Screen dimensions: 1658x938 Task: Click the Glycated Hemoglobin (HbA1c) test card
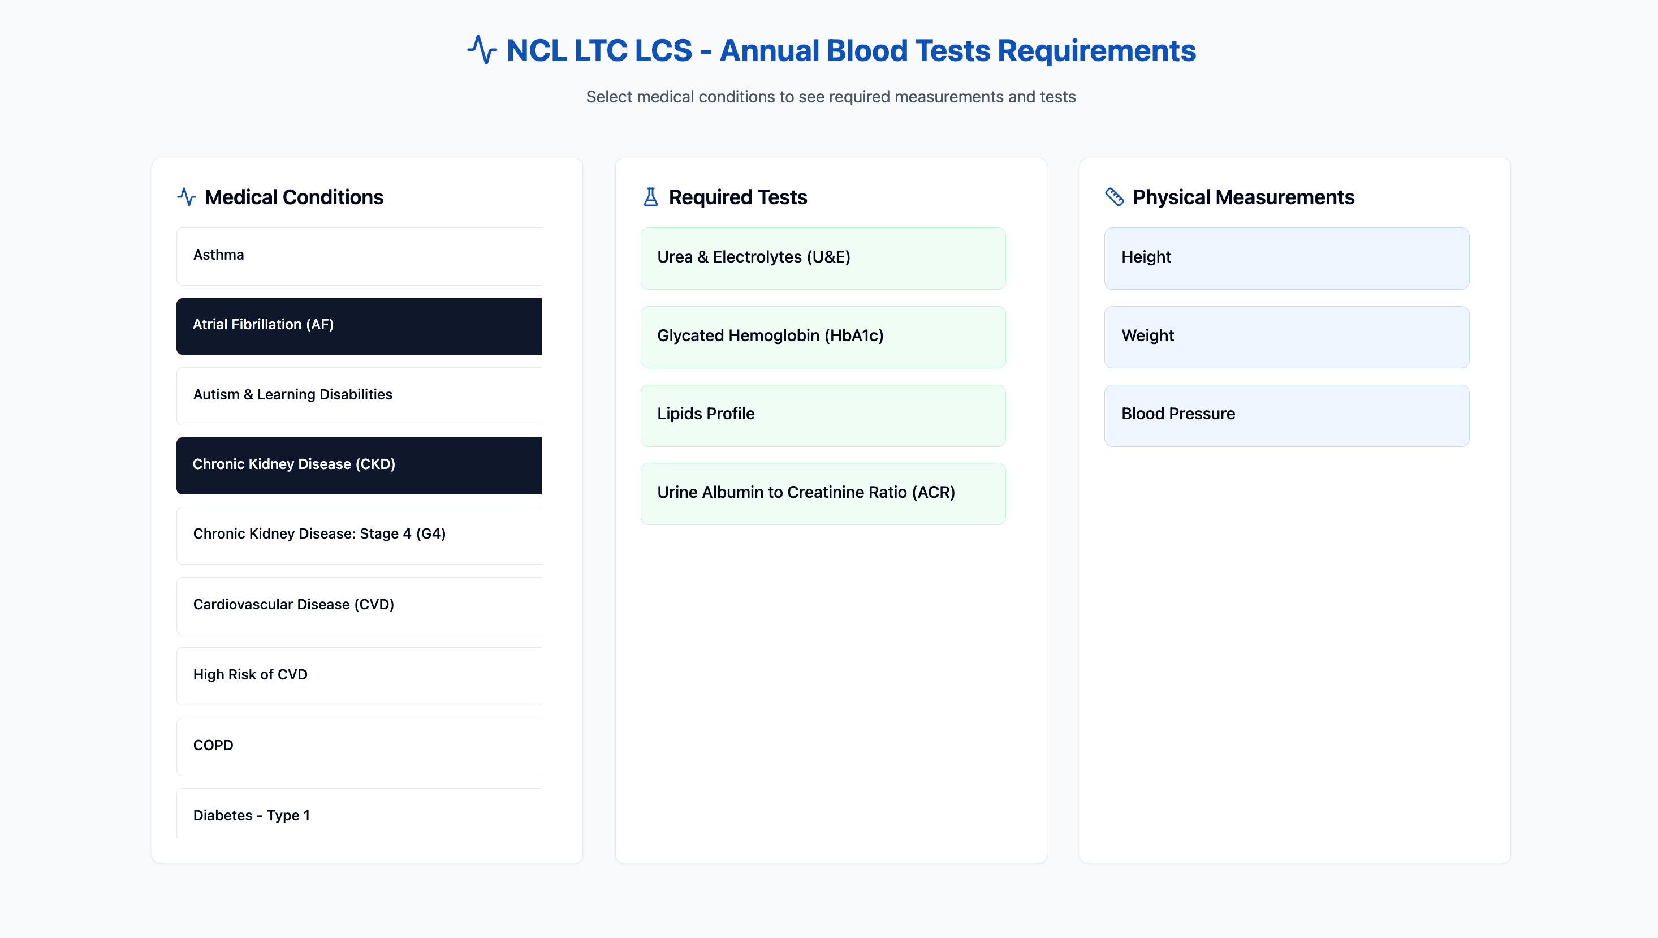[x=823, y=336]
